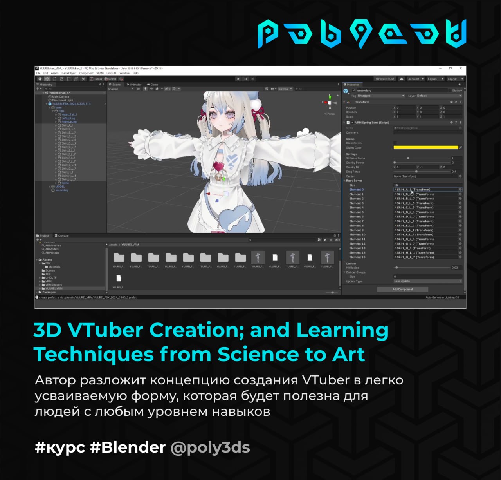Toggle the secondary object active checkbox
Image resolution: width=501 pixels, height=480 pixels.
point(354,91)
